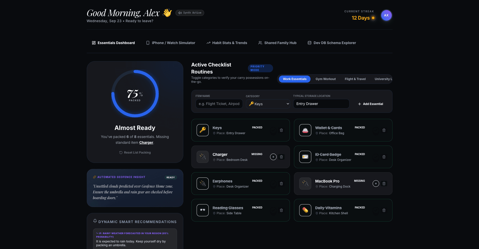Select the Gym Workout routine
Screen dimensions: 479x249
(x=326, y=79)
